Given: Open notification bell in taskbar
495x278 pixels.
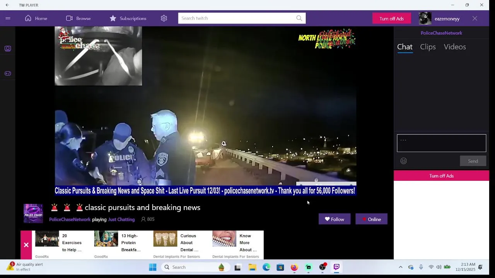Looking at the screenshot, I should (x=480, y=267).
